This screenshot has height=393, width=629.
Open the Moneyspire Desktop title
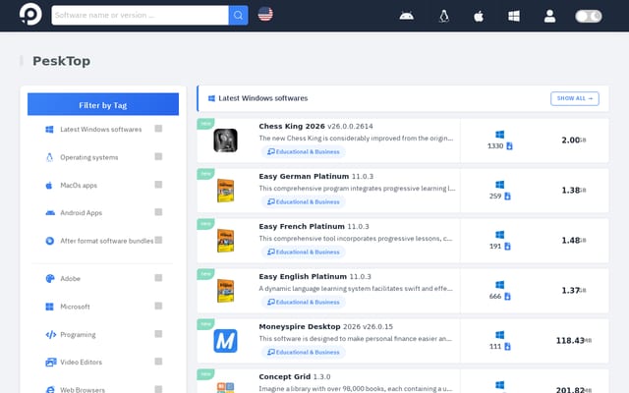(x=299, y=326)
